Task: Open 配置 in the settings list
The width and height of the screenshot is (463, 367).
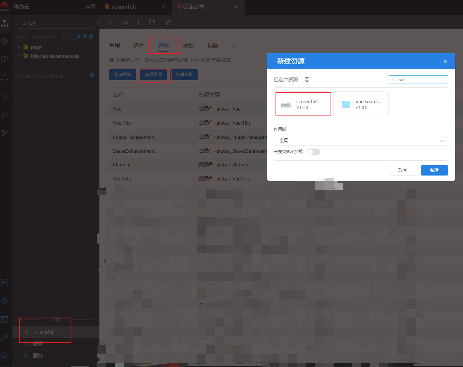Action: pyautogui.click(x=38, y=344)
